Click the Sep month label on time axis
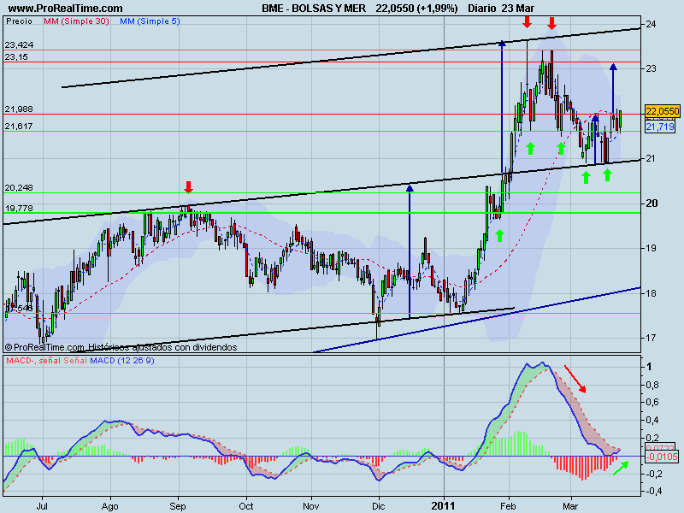Viewport: 684px width, 513px height. [178, 506]
